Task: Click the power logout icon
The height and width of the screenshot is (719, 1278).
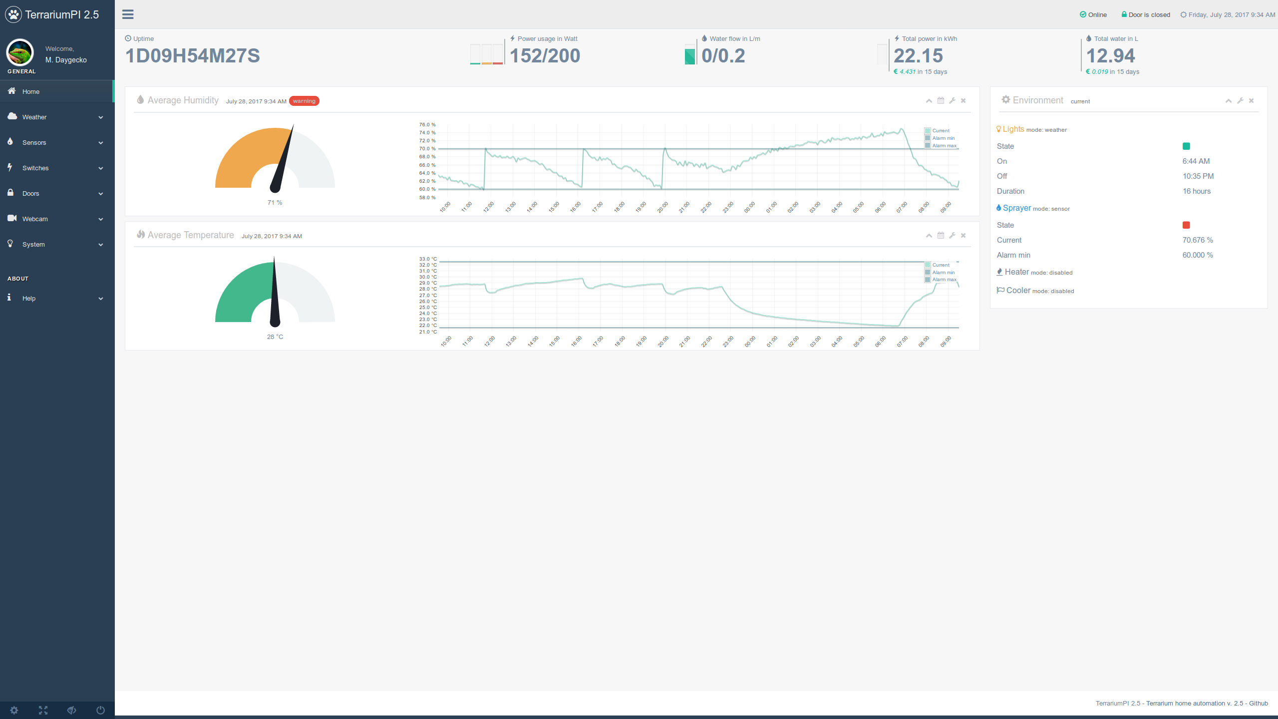Action: (100, 710)
